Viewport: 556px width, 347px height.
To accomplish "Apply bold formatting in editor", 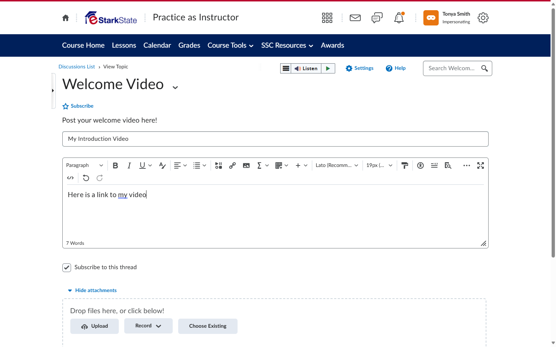I will (x=115, y=165).
